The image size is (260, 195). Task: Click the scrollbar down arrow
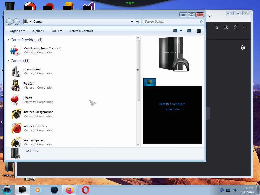click(x=138, y=144)
